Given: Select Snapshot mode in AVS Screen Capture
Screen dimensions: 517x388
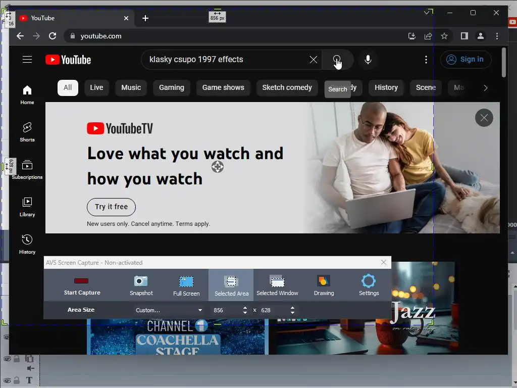Looking at the screenshot, I should pos(141,286).
